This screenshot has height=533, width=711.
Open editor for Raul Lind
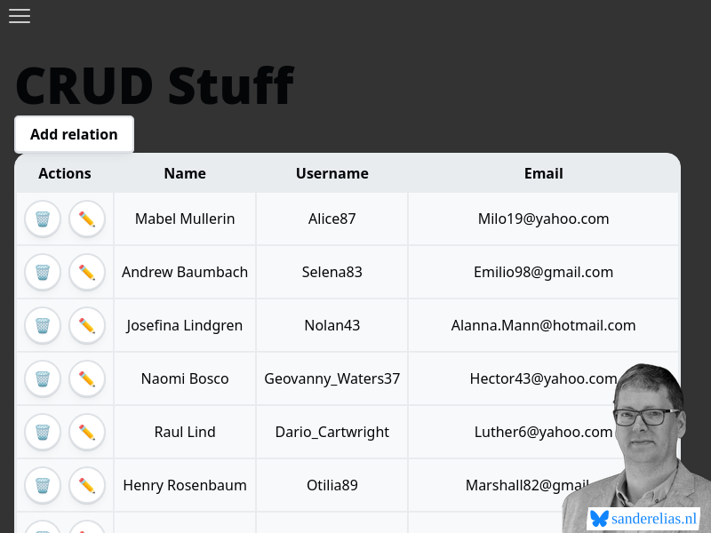tap(87, 433)
